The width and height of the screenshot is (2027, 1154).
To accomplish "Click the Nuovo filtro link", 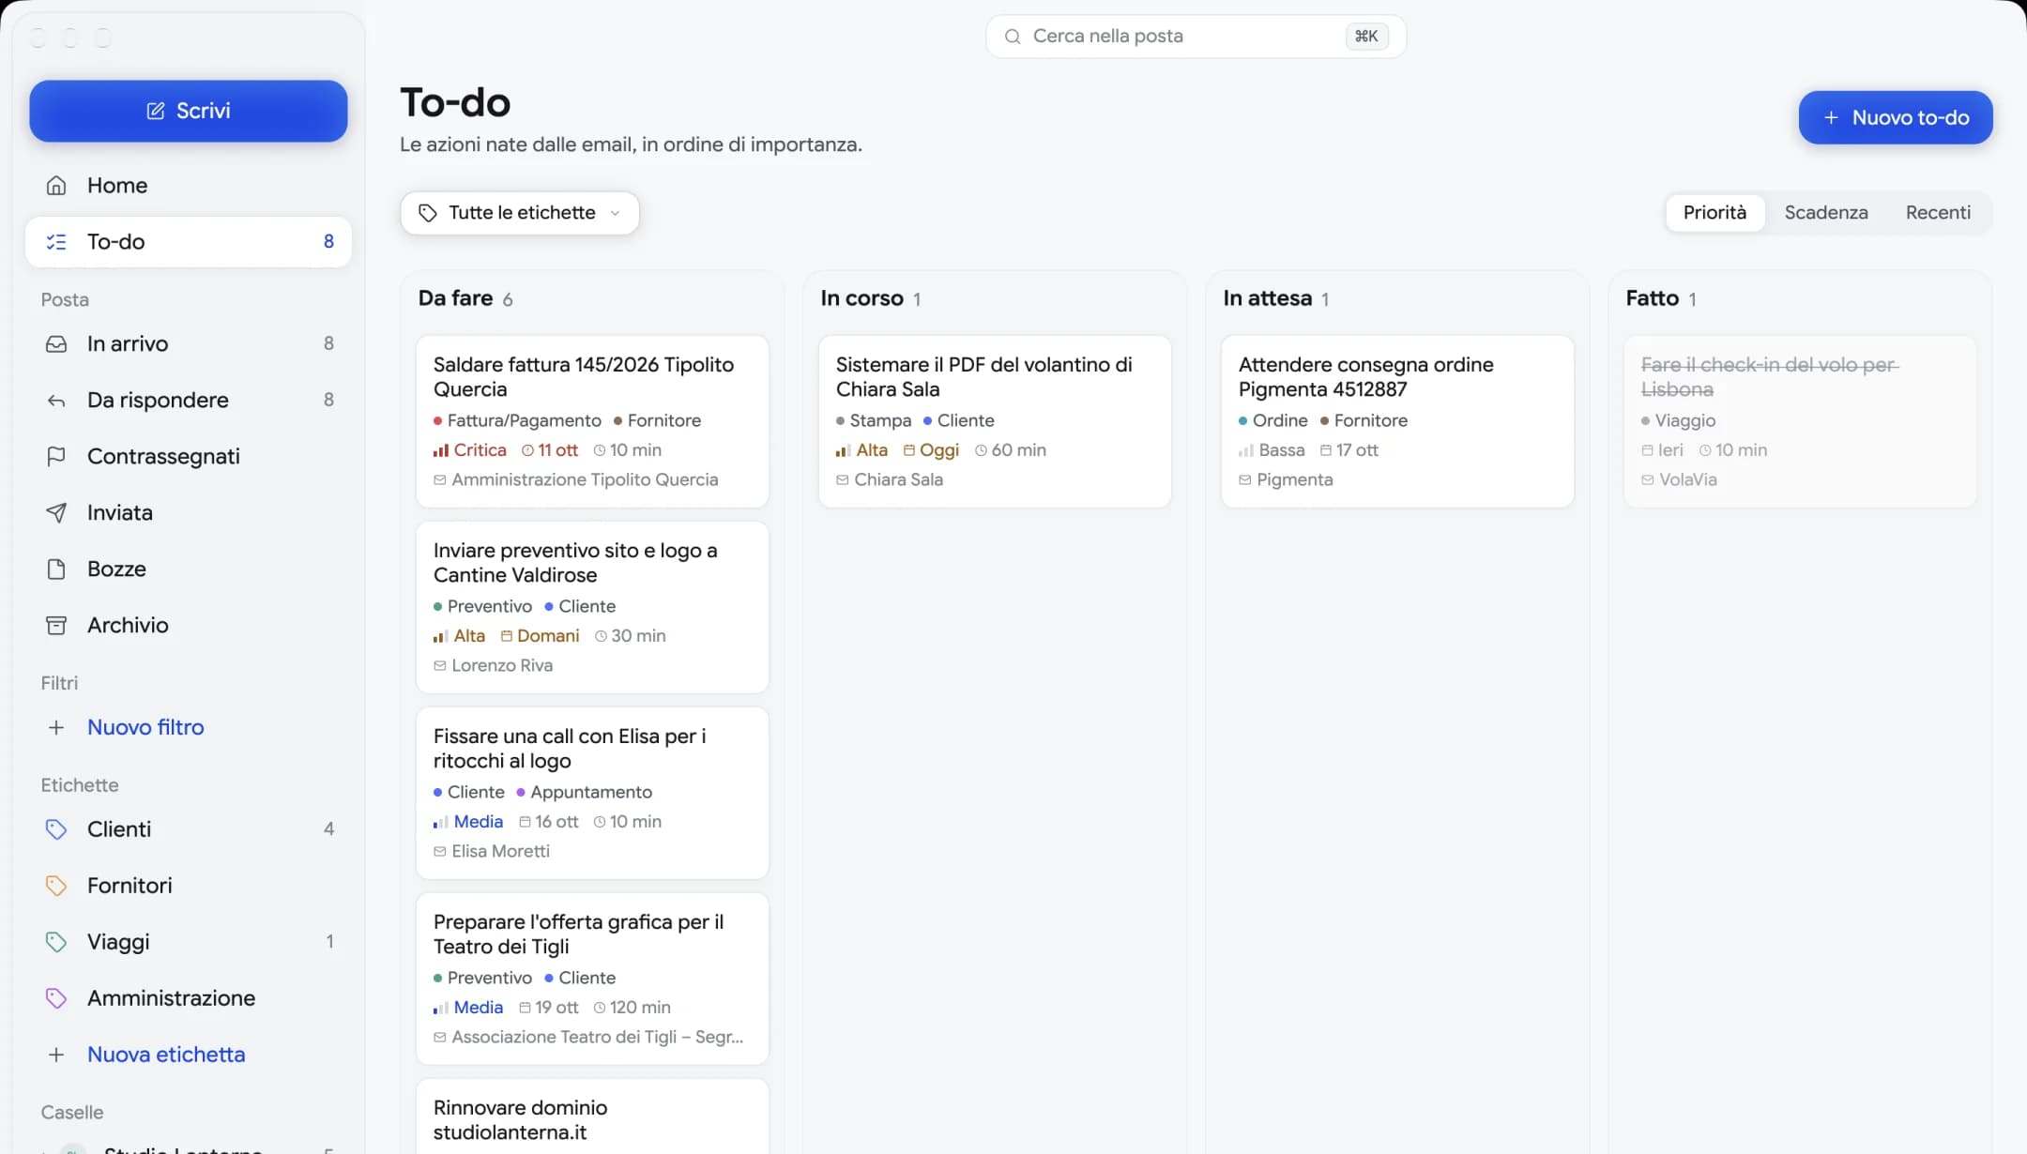I will click(145, 728).
